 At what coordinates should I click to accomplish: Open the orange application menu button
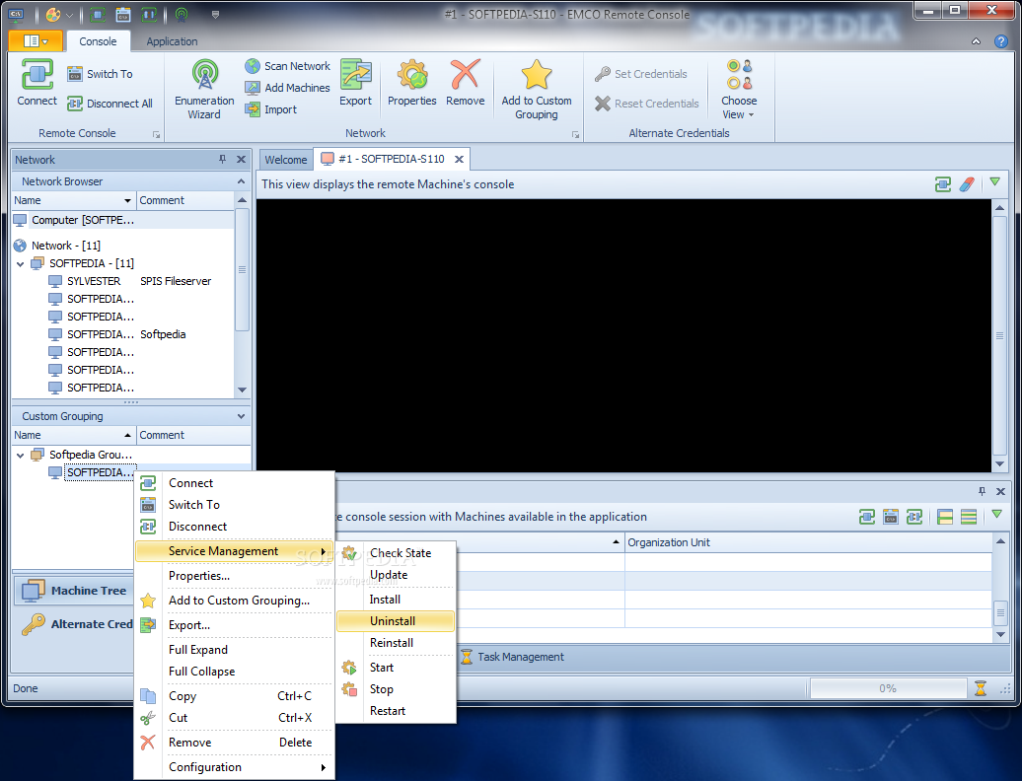click(x=36, y=41)
